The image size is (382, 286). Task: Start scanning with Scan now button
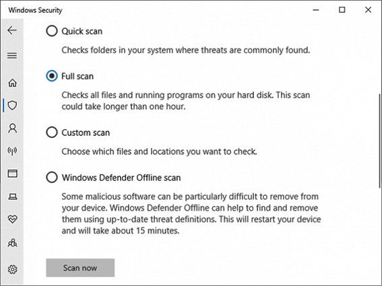click(x=80, y=268)
